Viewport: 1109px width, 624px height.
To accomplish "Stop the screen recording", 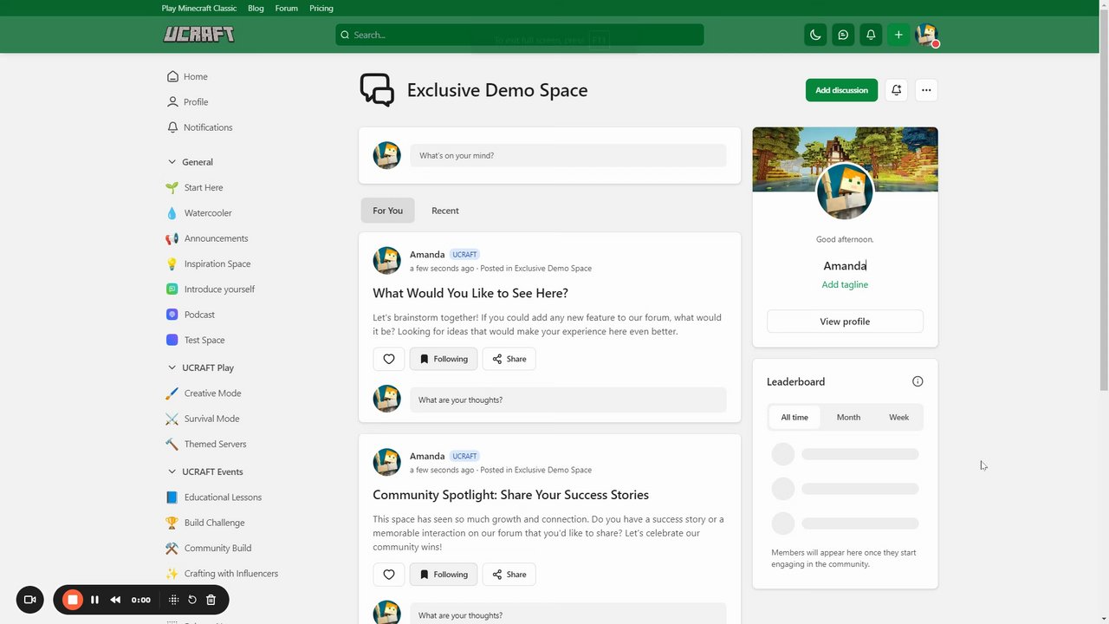I will pyautogui.click(x=73, y=600).
